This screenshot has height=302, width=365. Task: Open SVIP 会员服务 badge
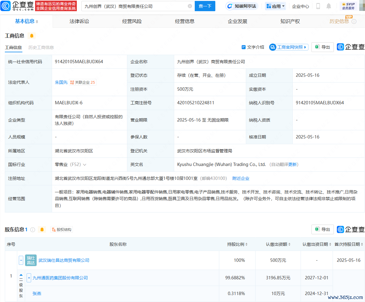348,6
